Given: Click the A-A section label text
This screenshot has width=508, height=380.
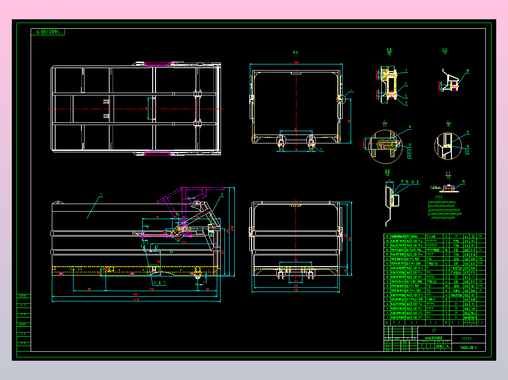Looking at the screenshot, I should click(x=295, y=52).
